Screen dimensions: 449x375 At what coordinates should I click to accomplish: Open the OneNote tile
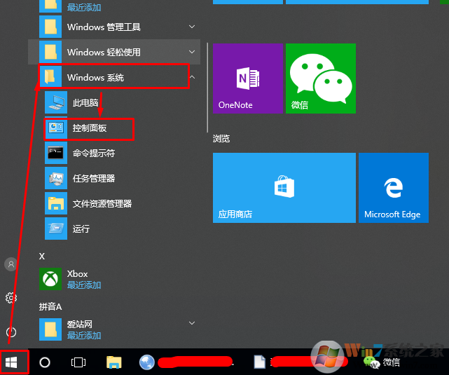click(248, 78)
